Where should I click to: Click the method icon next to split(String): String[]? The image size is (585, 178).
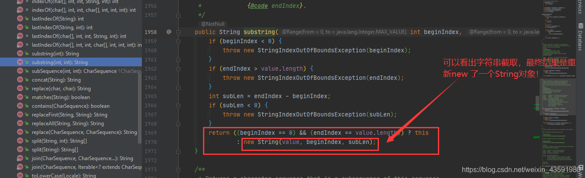point(20,150)
